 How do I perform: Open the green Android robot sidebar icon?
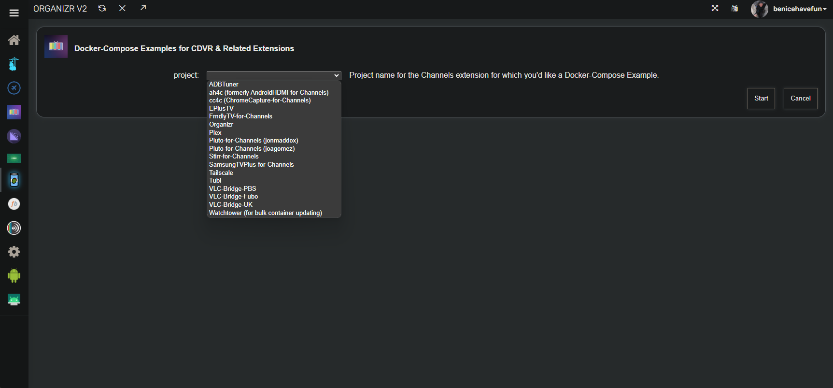click(14, 276)
